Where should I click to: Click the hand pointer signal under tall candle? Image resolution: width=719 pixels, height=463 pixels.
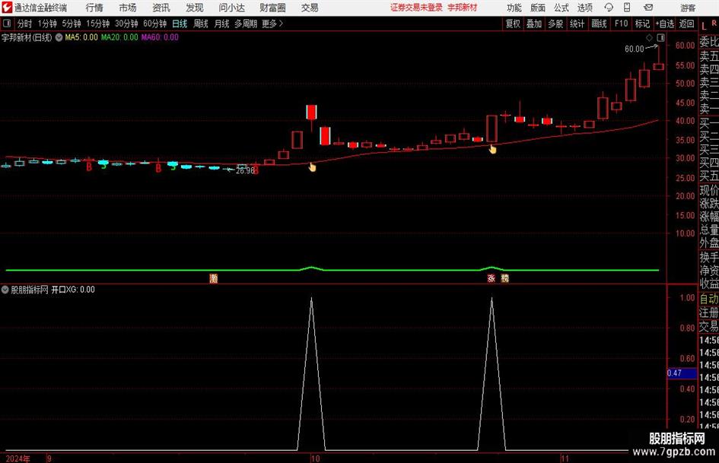coord(492,149)
